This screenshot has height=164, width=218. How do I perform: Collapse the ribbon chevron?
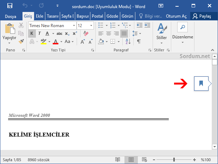coord(212,50)
